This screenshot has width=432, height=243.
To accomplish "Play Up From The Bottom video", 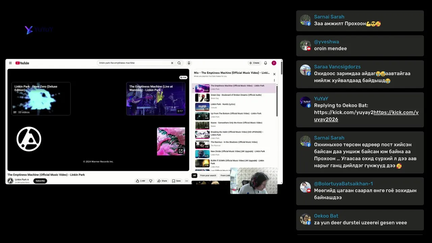I will tap(235, 116).
